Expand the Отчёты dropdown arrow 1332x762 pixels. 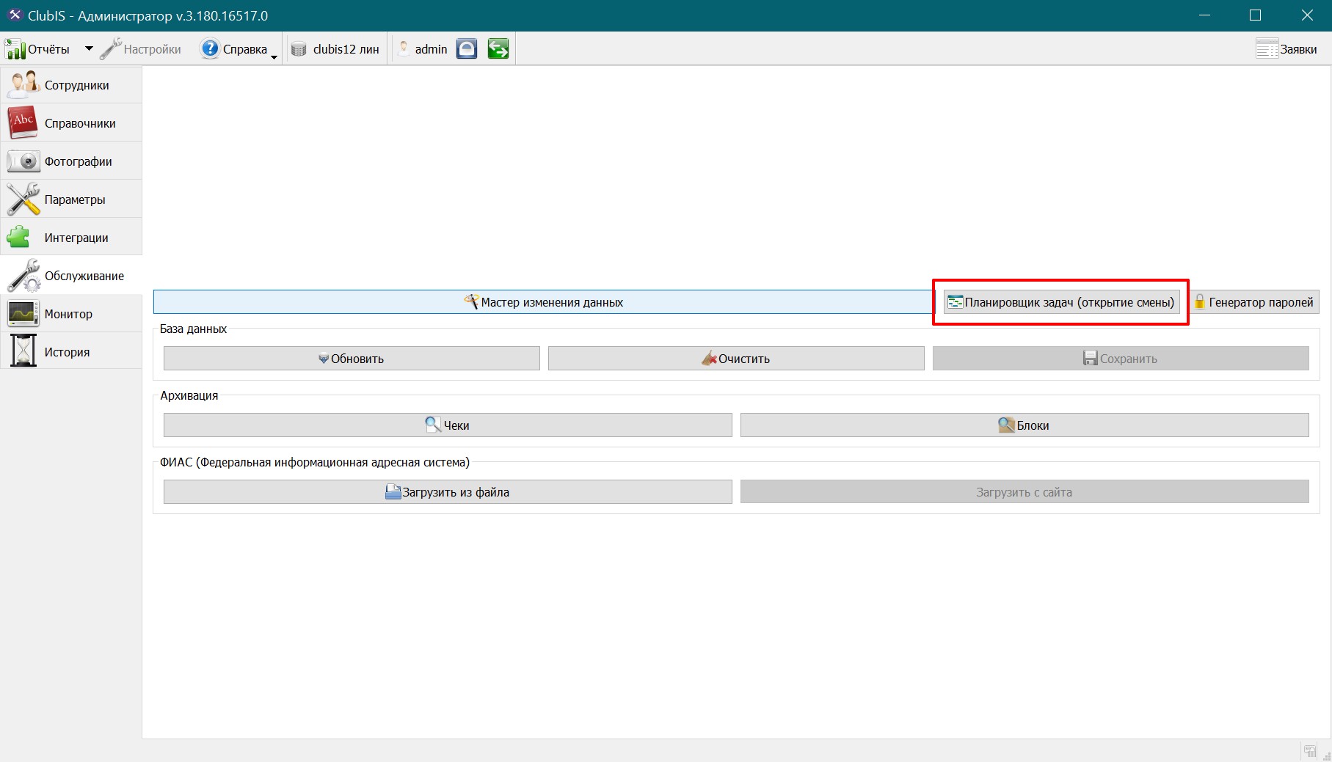coord(89,49)
